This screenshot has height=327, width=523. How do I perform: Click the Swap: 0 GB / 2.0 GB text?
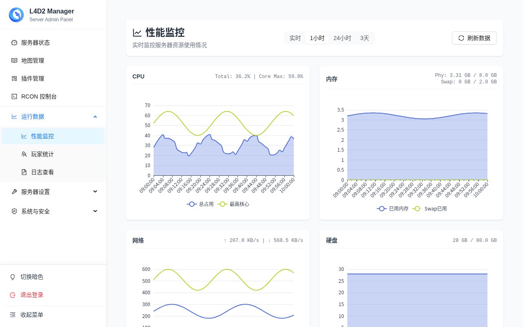pyautogui.click(x=469, y=82)
